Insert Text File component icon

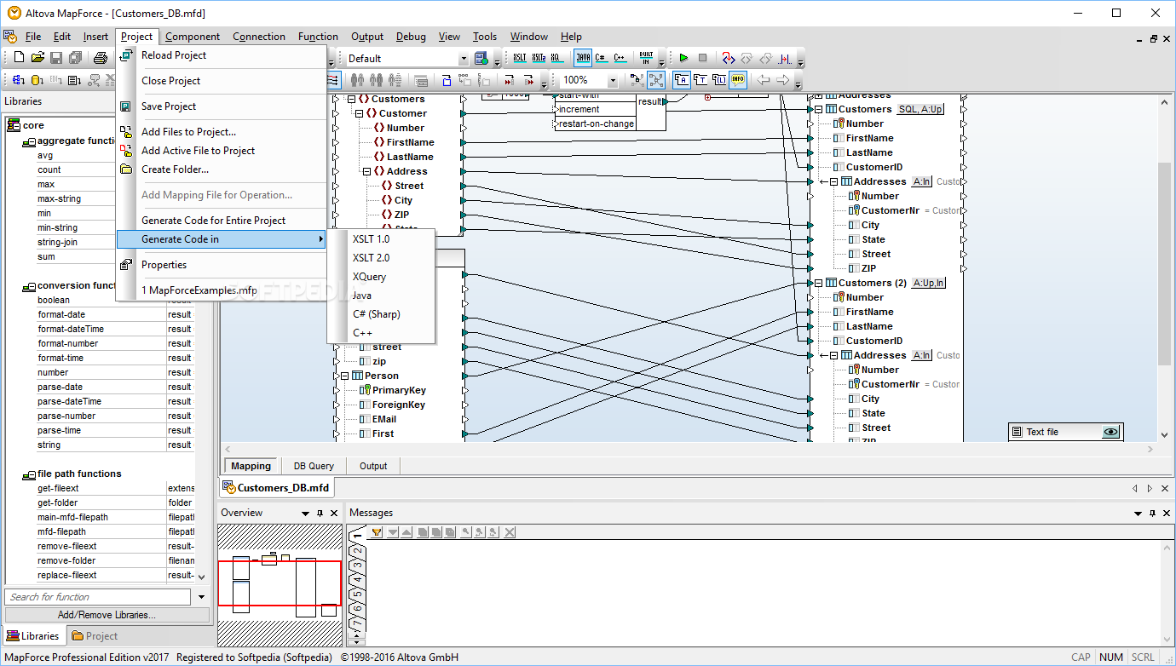pos(74,80)
